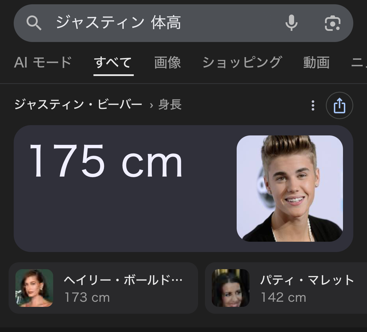Tap the magnifying glass search icon

34,23
